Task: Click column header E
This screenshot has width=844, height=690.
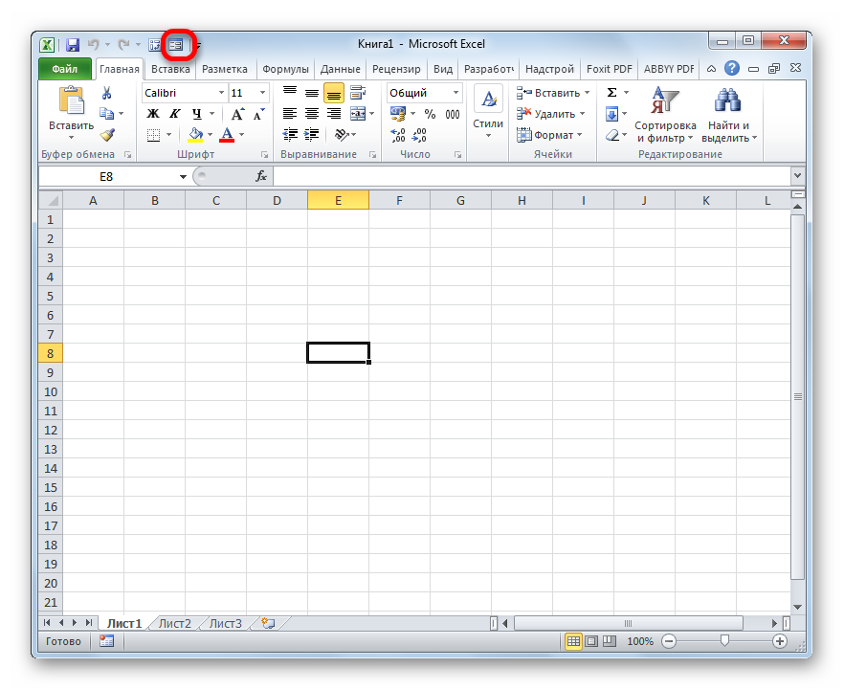Action: pyautogui.click(x=338, y=200)
